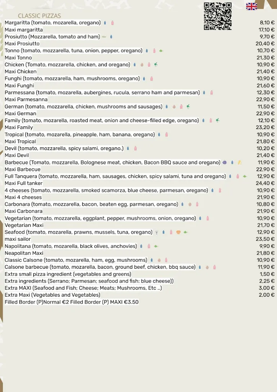Click the 24,40 € Maxi Full tanker price

point(265,183)
